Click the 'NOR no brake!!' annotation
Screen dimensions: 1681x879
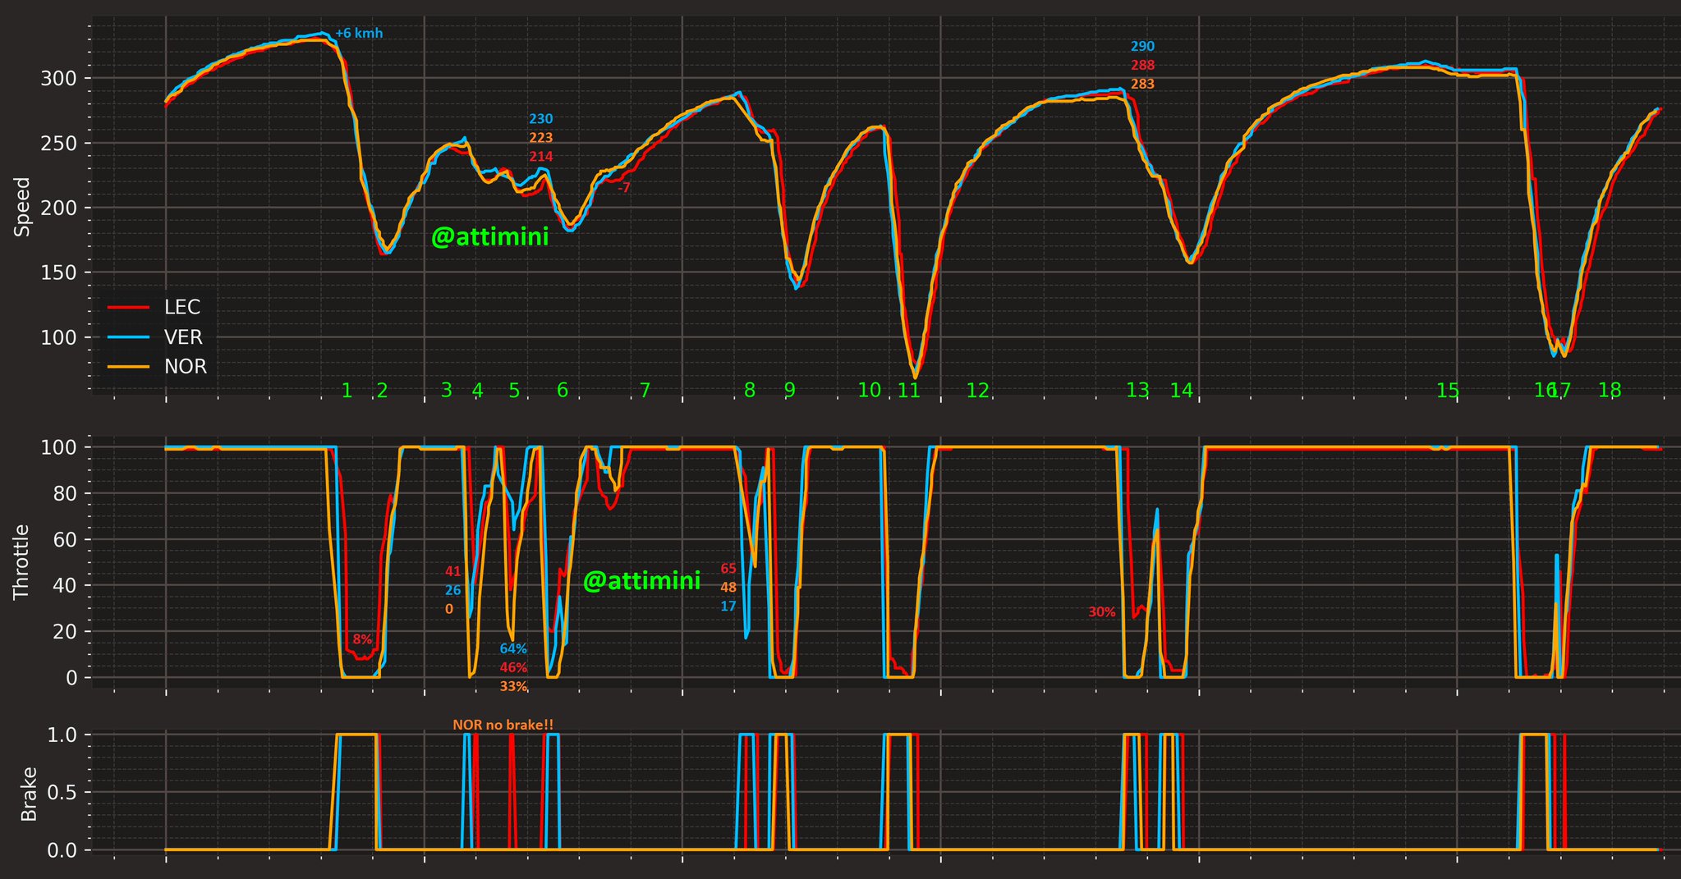point(503,725)
